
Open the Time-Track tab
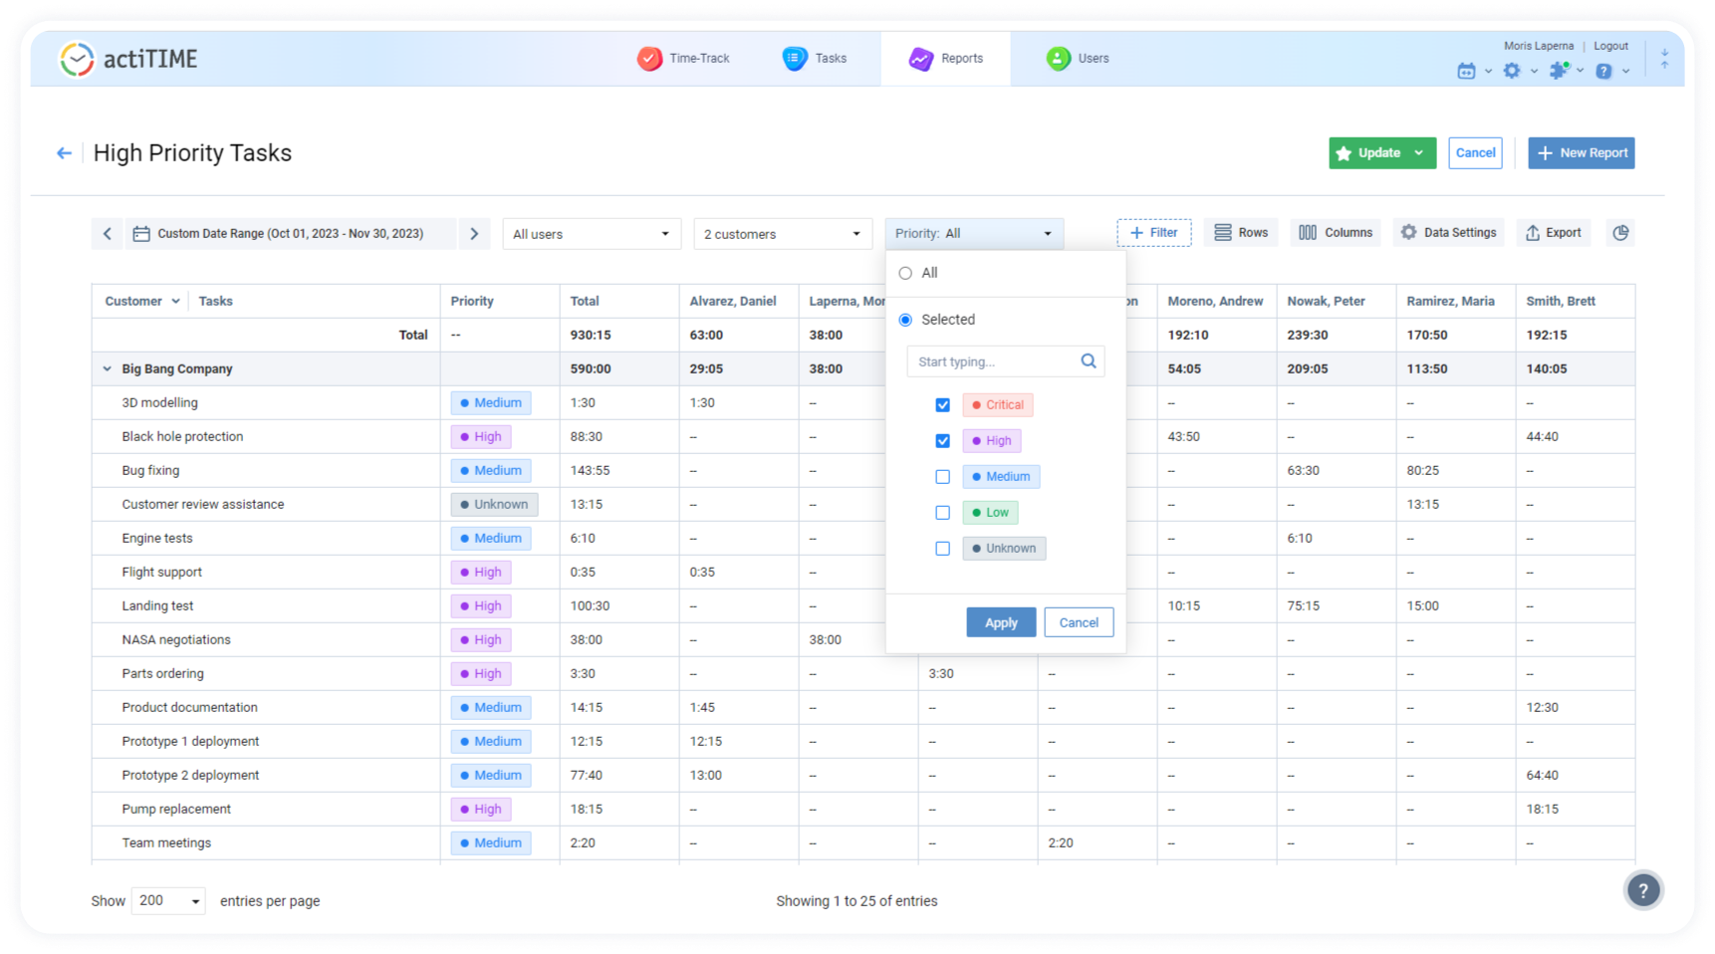(683, 59)
